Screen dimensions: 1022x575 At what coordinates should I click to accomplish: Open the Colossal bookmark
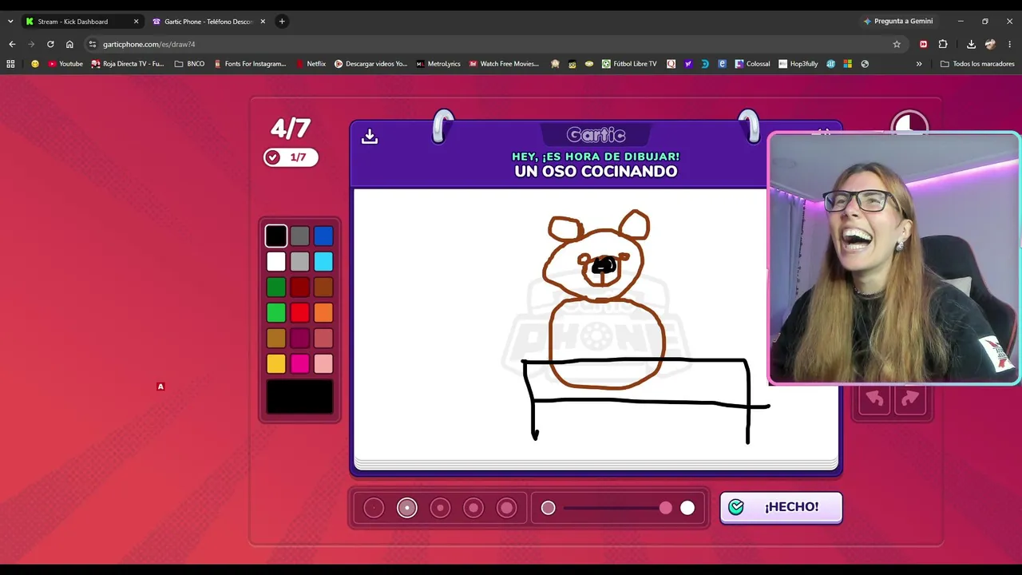click(752, 64)
